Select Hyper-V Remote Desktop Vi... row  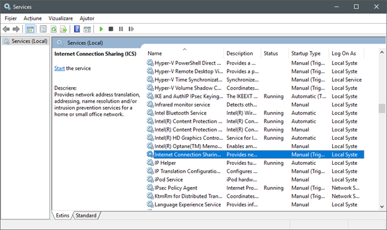point(255,71)
